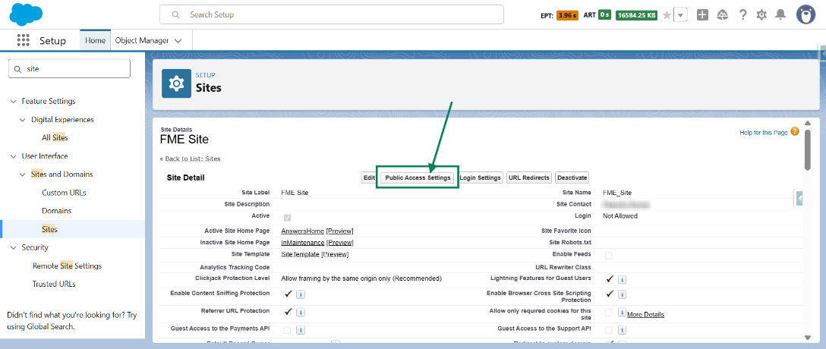826x349 pixels.
Task: Collapse the Sites and Domains node
Action: click(x=23, y=174)
